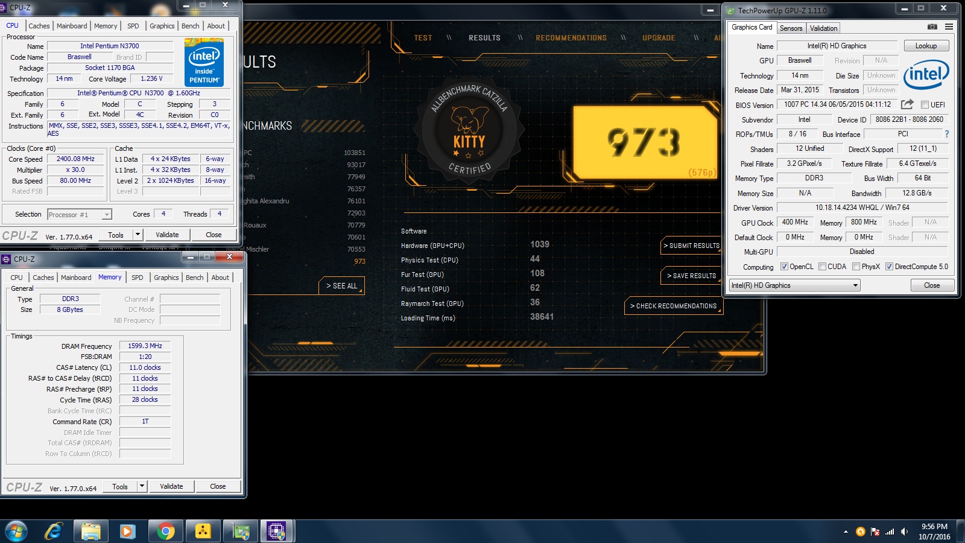965x543 pixels.
Task: Click the Intel Inside Pentium logo in CPU-Z
Action: tap(204, 62)
